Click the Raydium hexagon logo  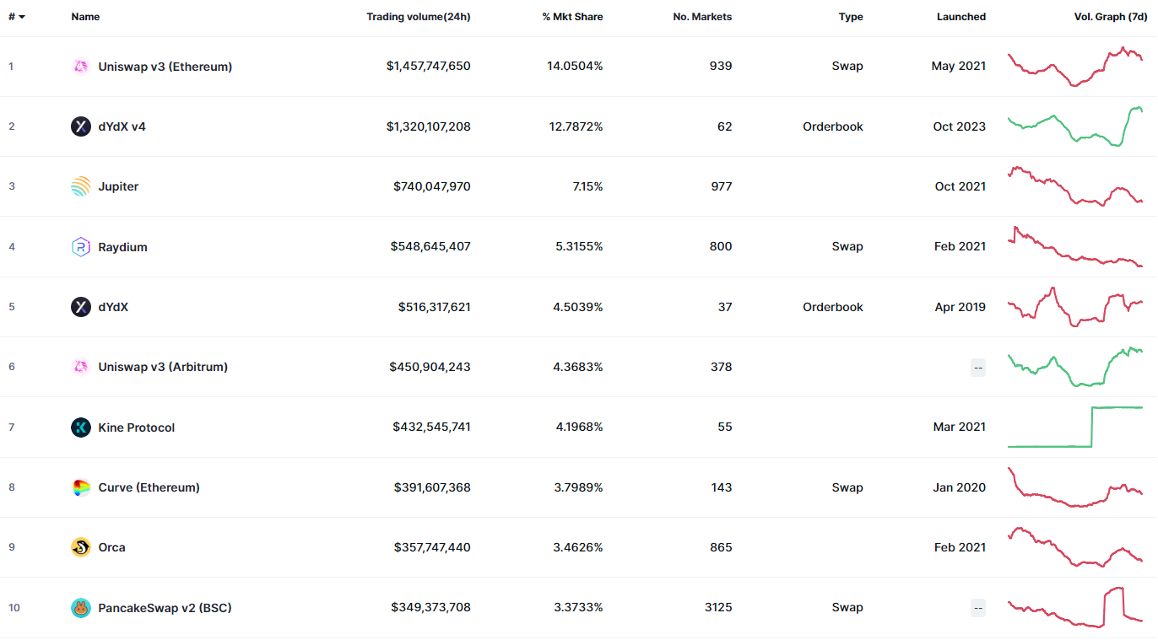pos(81,247)
